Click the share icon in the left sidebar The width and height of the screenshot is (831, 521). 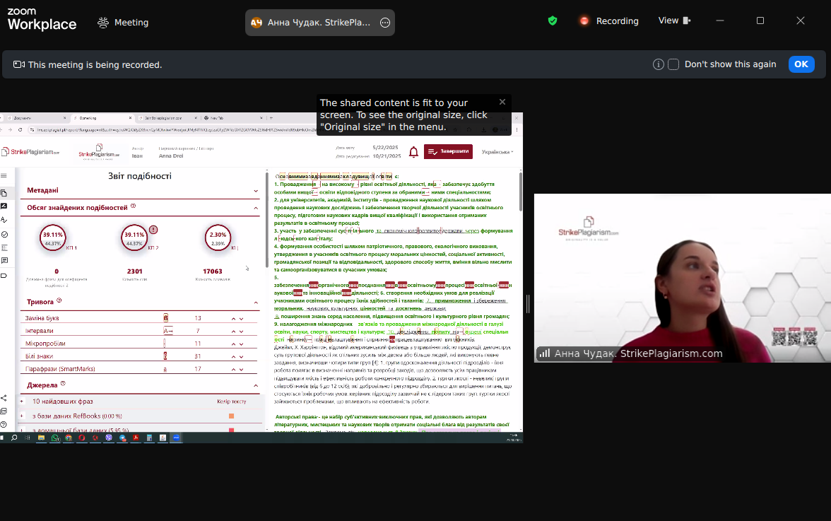pyautogui.click(x=4, y=398)
